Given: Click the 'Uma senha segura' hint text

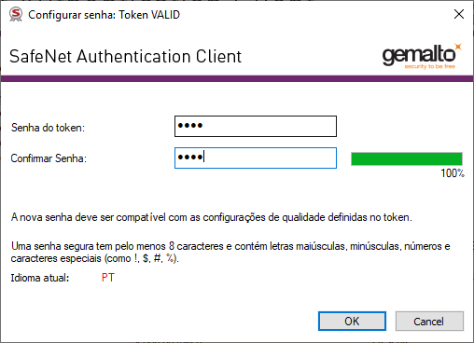Looking at the screenshot, I should [x=230, y=252].
